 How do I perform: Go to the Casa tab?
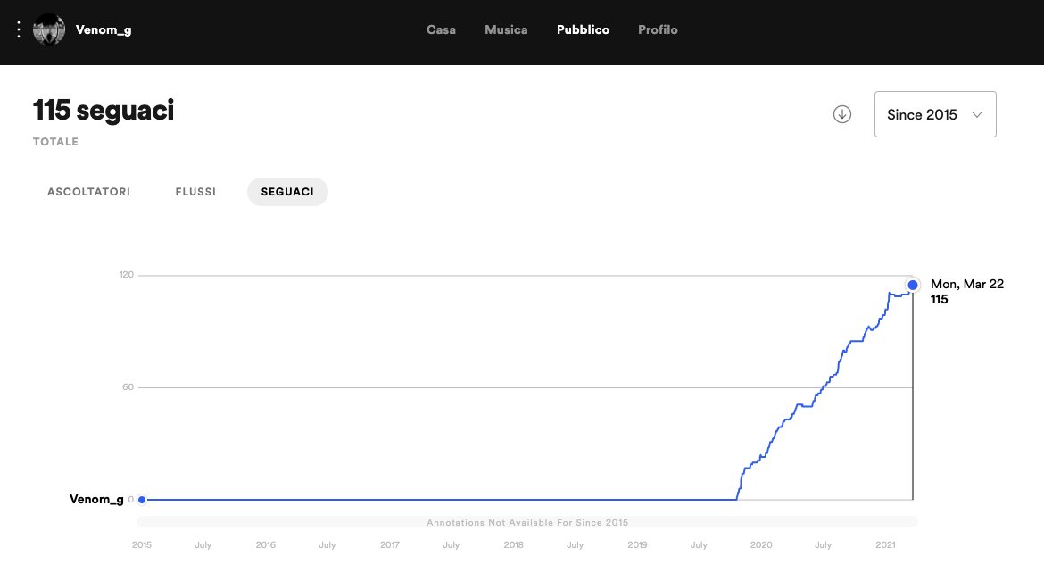tap(441, 29)
